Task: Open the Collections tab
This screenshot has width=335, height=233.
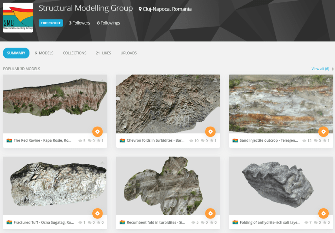Action: 75,53
